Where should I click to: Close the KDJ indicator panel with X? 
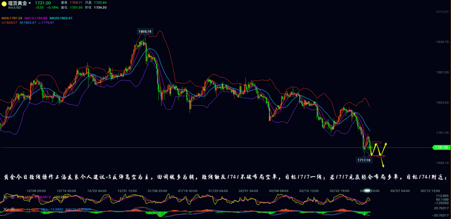click(x=5, y=197)
